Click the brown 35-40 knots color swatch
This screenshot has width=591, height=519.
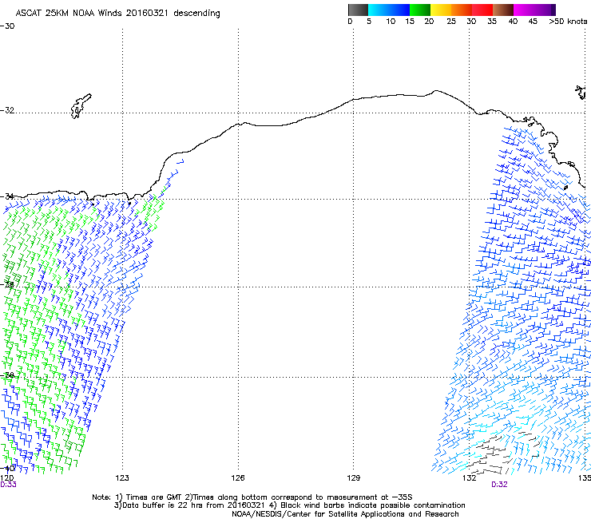[x=503, y=10]
